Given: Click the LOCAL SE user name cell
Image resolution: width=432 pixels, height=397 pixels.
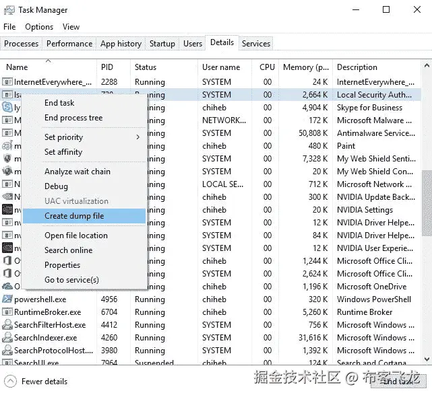Looking at the screenshot, I should pyautogui.click(x=222, y=184).
